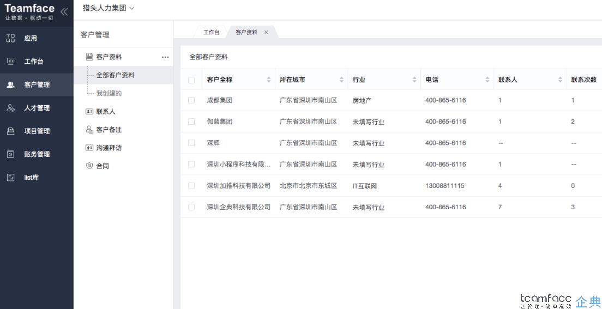The height and width of the screenshot is (309, 602).
Task: Sort by 客户全称 column arrows
Action: tap(268, 80)
